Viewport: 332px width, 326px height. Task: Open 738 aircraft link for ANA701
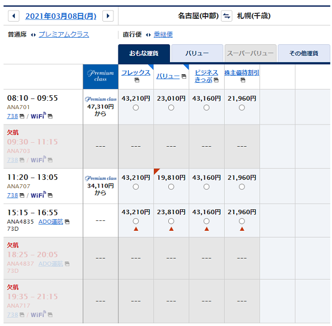tap(13, 116)
